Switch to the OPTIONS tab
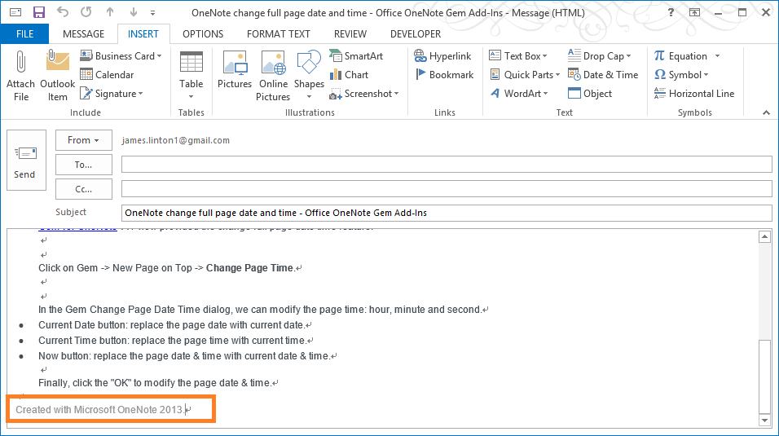This screenshot has width=779, height=436. [203, 33]
